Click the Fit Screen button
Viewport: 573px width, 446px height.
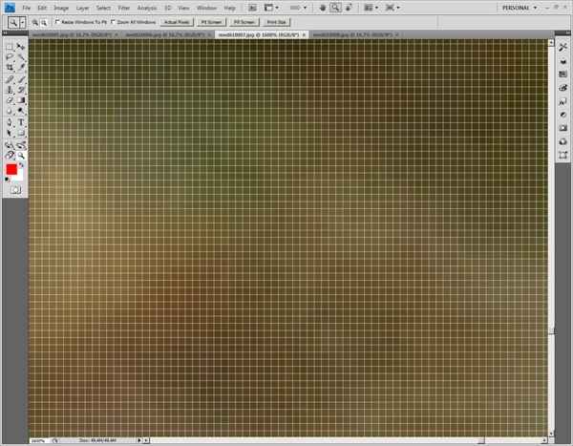coord(211,21)
